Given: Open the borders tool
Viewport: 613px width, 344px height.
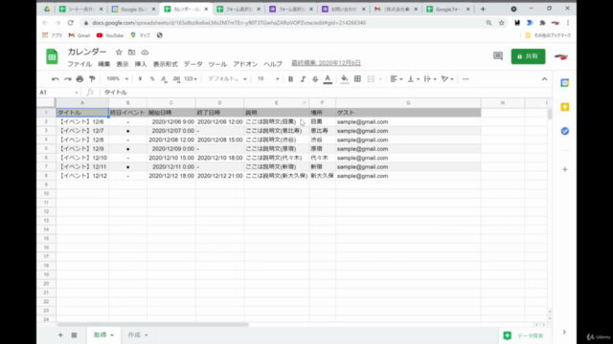Looking at the screenshot, I should click(357, 78).
